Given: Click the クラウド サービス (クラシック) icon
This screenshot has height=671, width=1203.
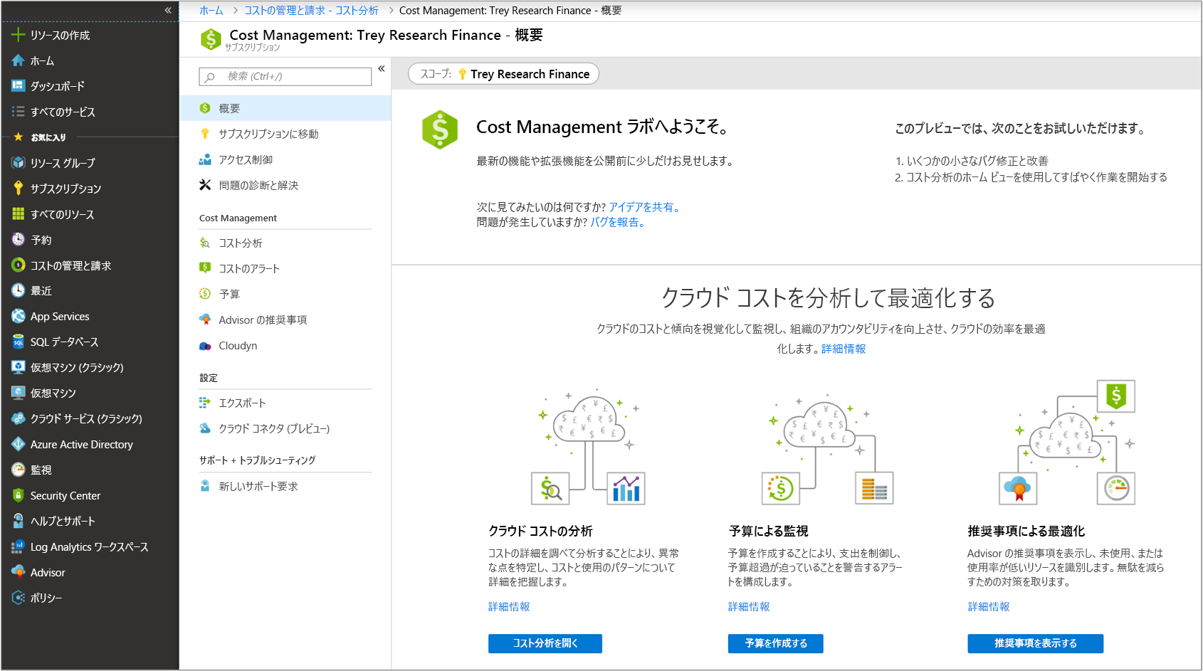Looking at the screenshot, I should 19,418.
